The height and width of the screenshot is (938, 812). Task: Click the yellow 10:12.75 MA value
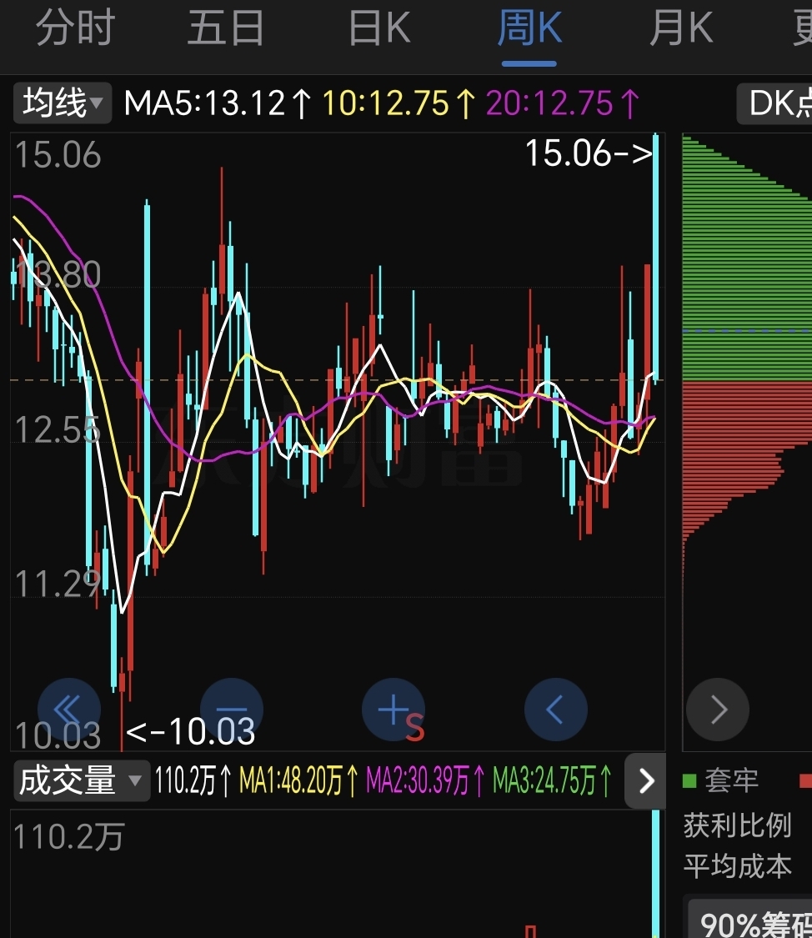(398, 103)
